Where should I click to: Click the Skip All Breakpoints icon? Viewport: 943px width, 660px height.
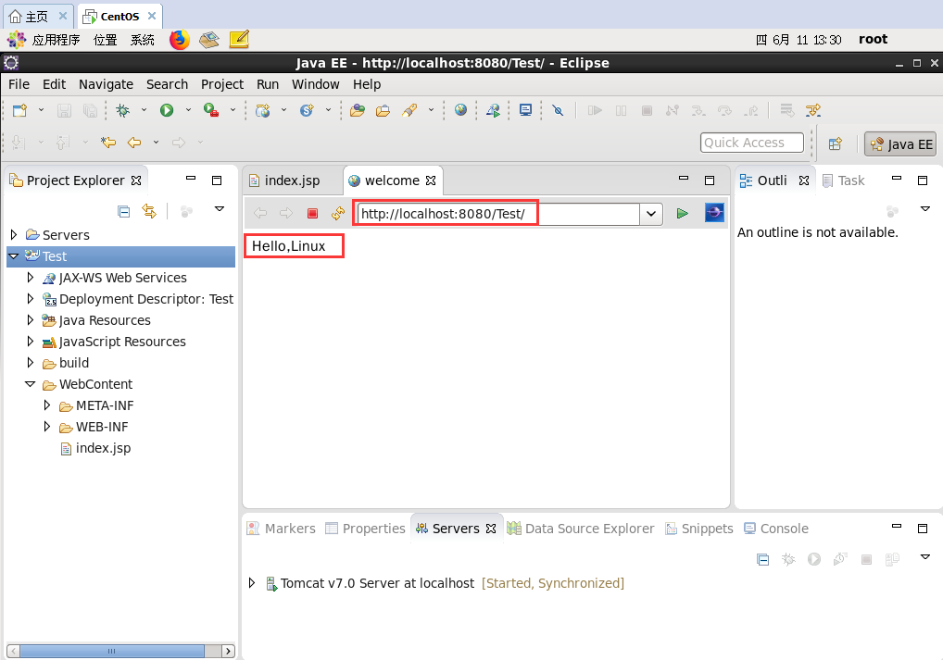[x=558, y=110]
